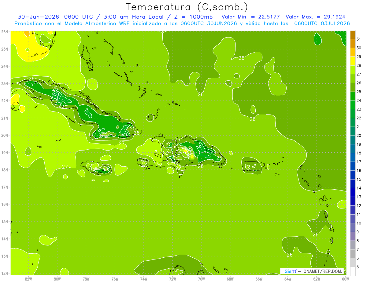Click the '70W' longitude axis label

(201, 278)
